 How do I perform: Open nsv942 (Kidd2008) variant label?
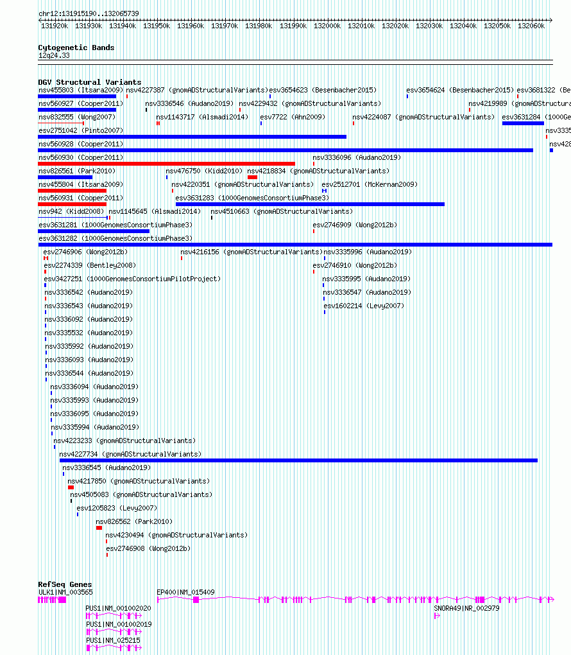[71, 211]
